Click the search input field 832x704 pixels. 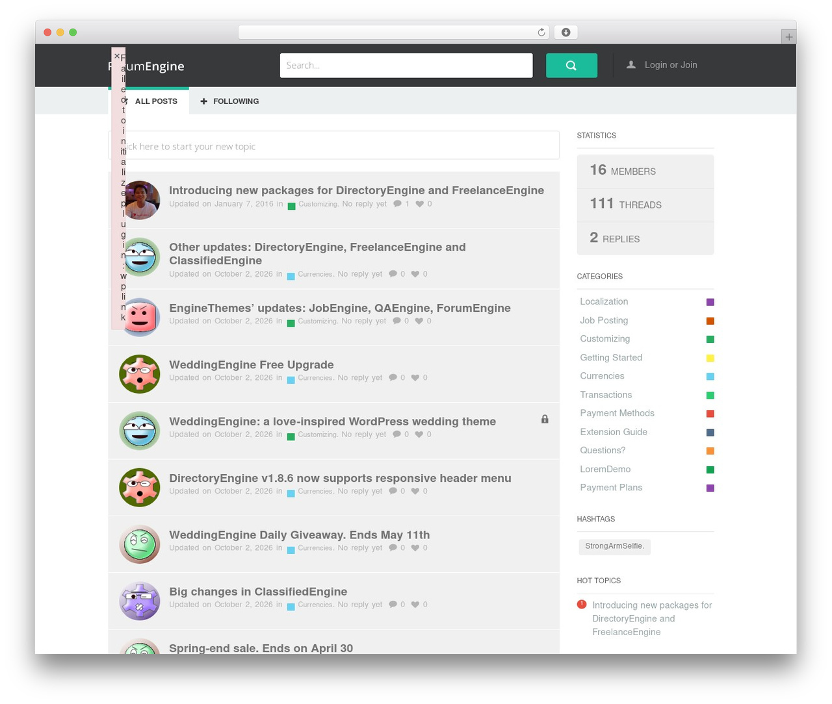pyautogui.click(x=406, y=66)
